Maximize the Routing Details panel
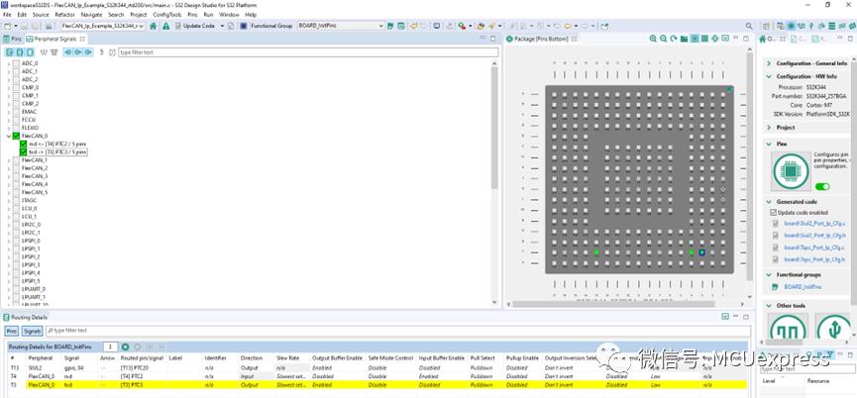This screenshot has width=857, height=398. (x=745, y=317)
